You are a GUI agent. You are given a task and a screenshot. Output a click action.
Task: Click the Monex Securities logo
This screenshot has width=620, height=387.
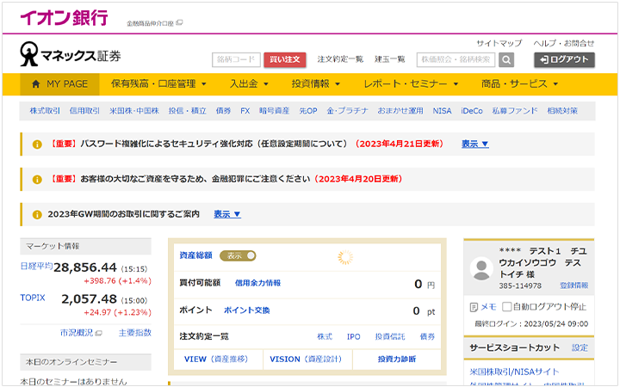(71, 54)
